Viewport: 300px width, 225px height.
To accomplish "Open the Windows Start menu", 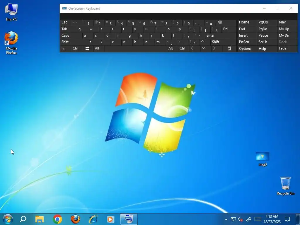I will [x=8, y=219].
